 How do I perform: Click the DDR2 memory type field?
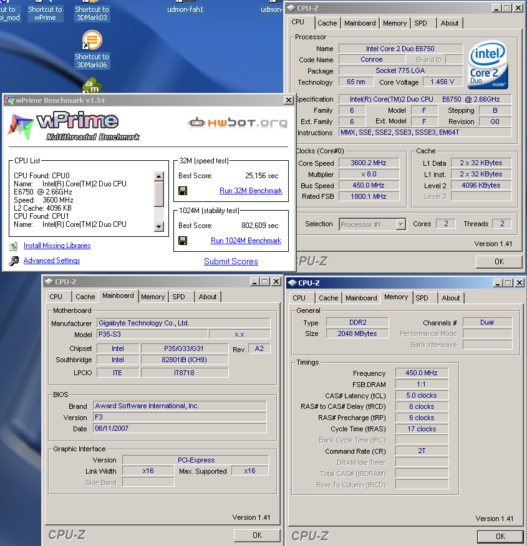tap(357, 322)
